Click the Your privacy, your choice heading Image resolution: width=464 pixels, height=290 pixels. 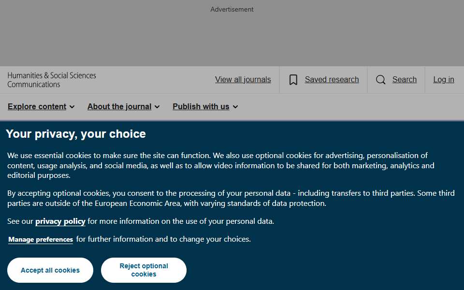(x=76, y=134)
